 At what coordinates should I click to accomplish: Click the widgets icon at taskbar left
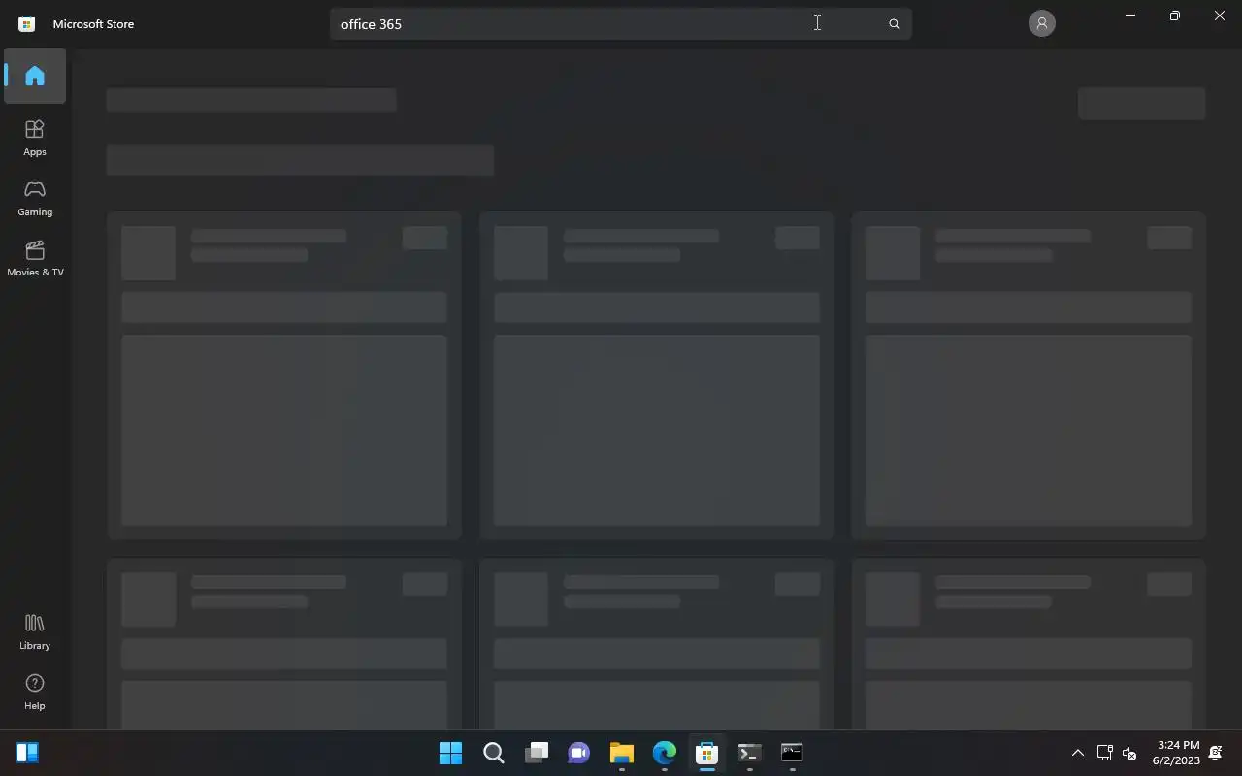pyautogui.click(x=27, y=753)
